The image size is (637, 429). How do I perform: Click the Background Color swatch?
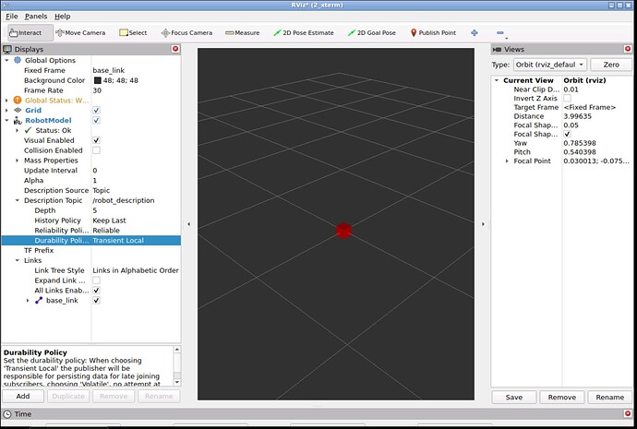(x=97, y=80)
